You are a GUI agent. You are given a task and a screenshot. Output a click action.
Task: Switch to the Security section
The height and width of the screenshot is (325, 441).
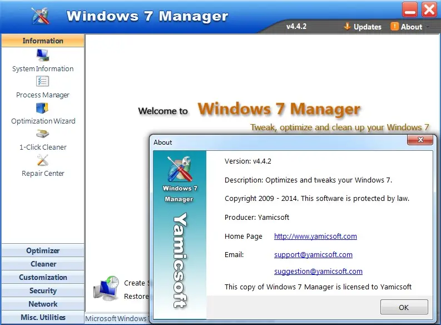[x=43, y=290]
